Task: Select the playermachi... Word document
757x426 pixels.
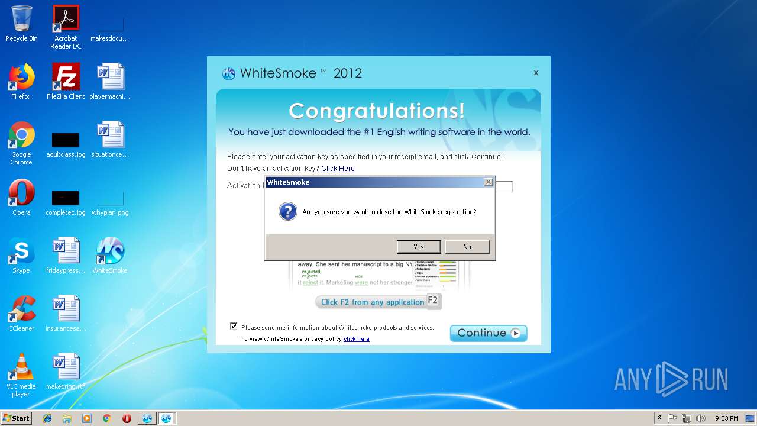Action: point(110,82)
